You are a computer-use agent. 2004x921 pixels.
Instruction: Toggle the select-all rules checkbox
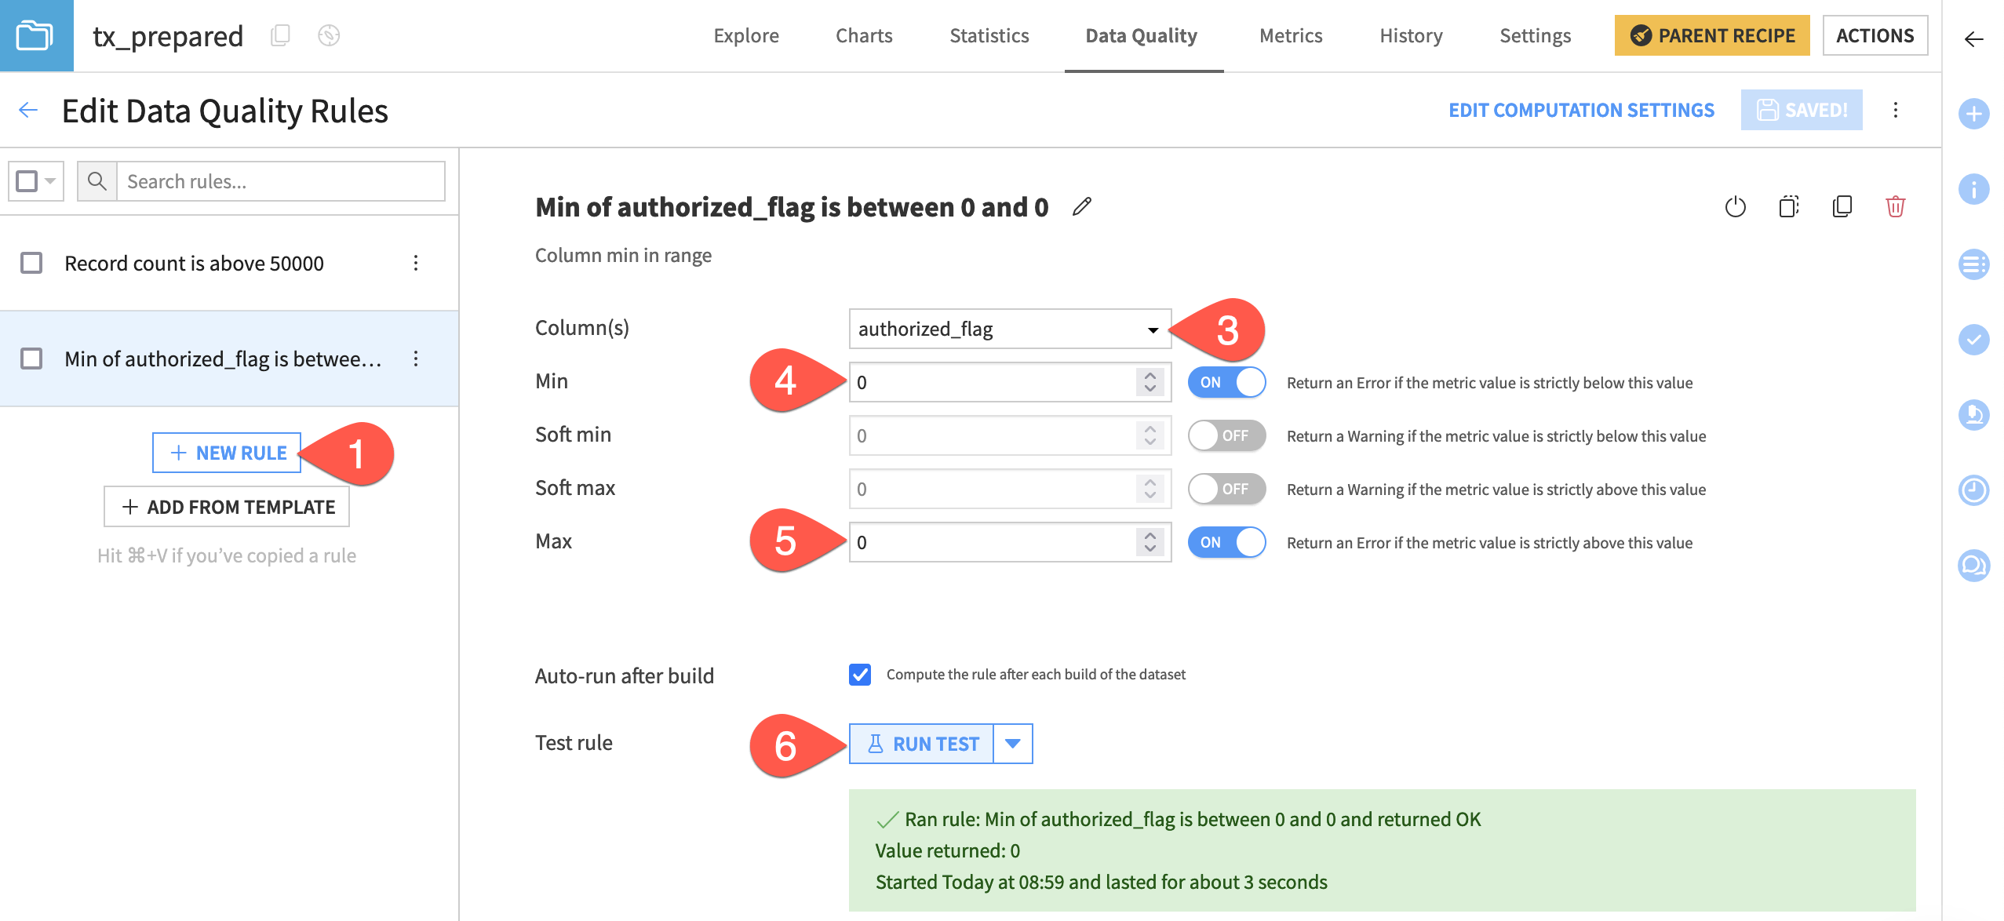27,181
